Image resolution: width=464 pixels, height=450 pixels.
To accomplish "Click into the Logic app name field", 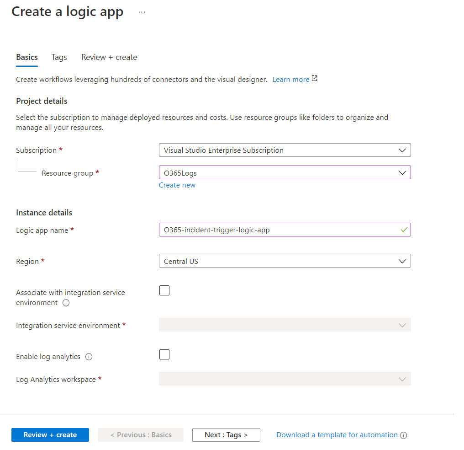I will pos(279,230).
